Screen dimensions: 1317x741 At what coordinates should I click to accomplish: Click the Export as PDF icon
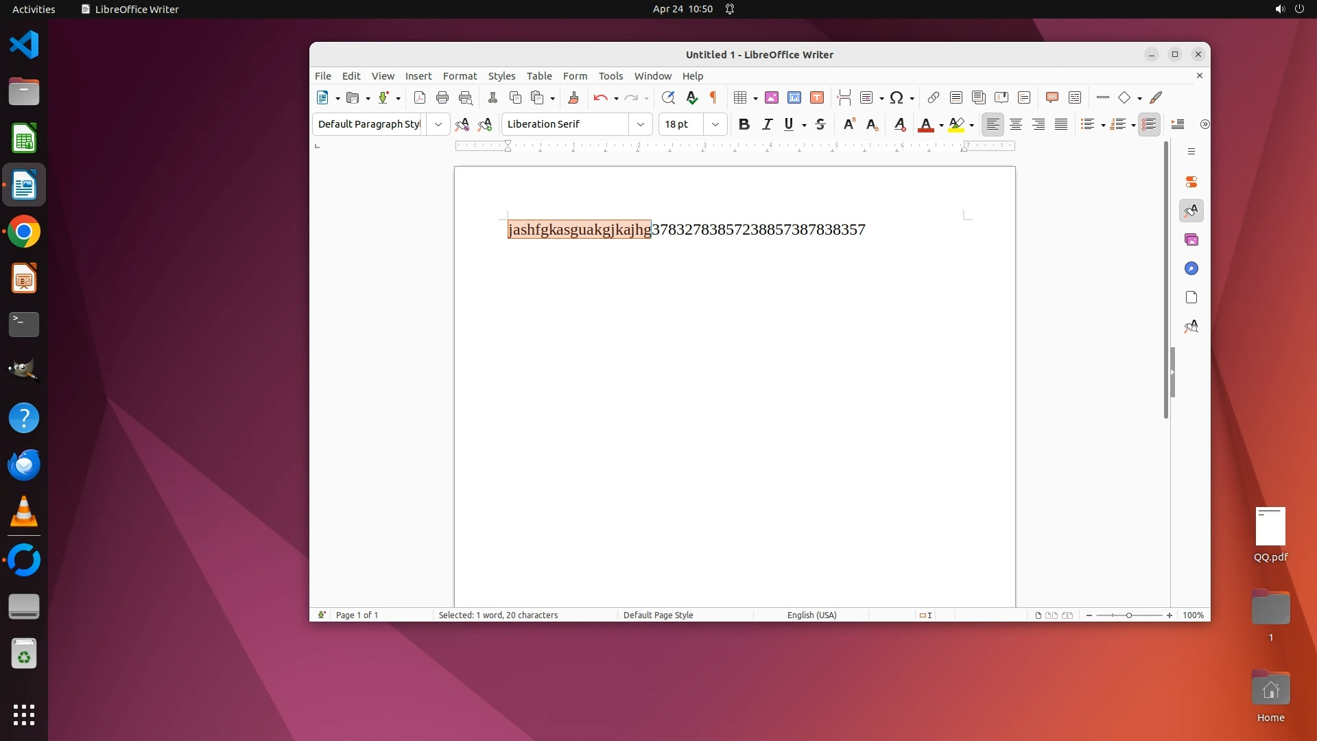click(x=420, y=97)
